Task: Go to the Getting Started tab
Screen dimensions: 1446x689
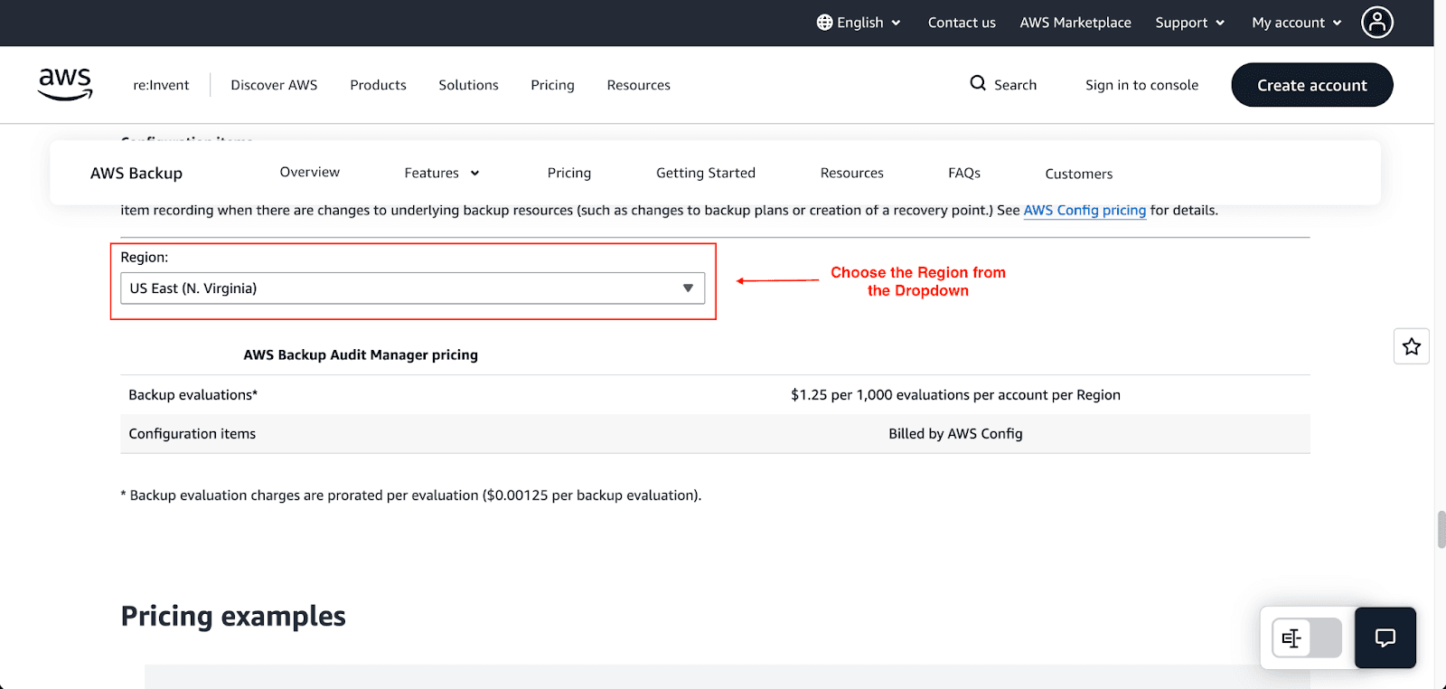Action: pos(706,173)
